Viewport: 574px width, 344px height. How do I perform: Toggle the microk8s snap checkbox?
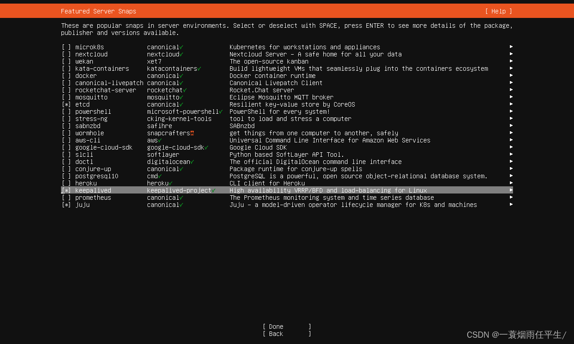point(66,47)
